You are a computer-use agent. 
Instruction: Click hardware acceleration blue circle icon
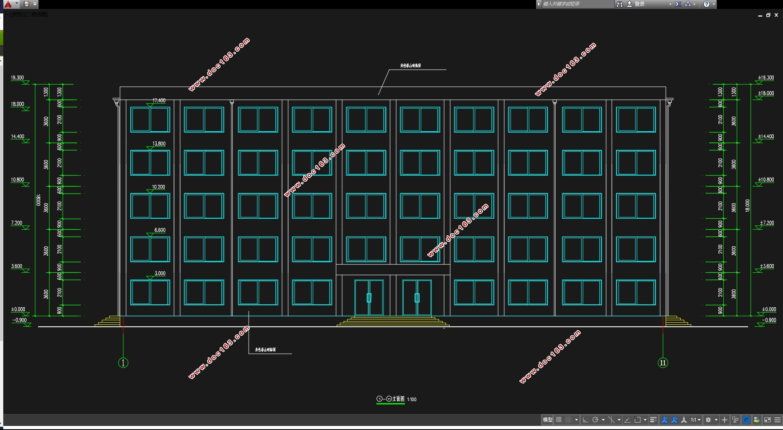[746, 420]
